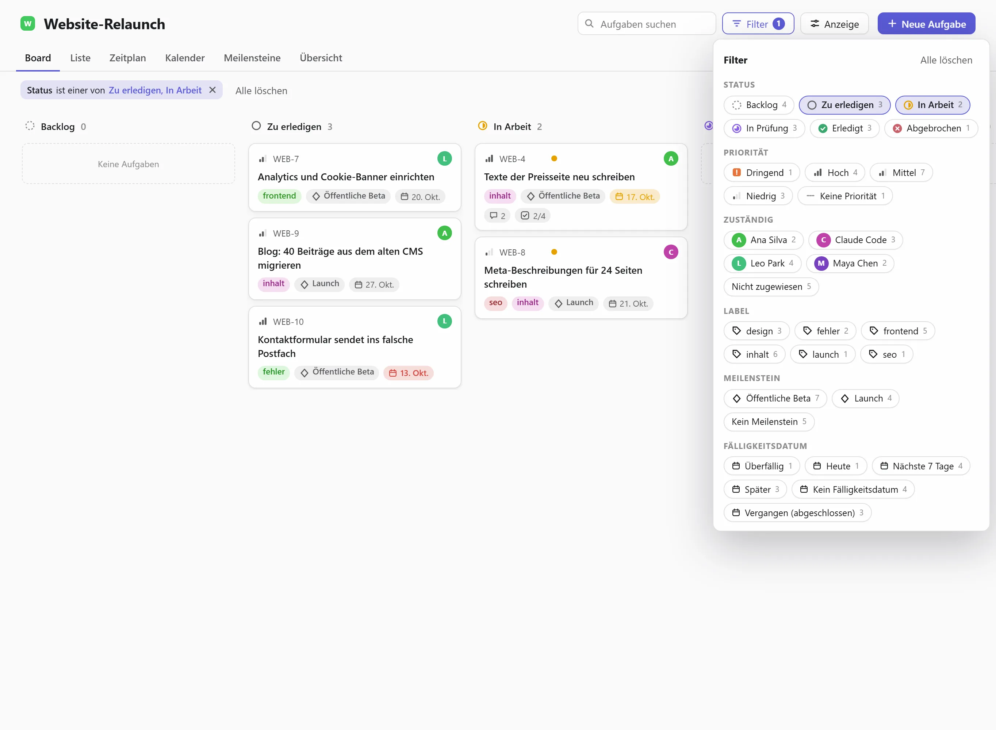Screen dimensions: 996x730
Task: Click the orange dot on WEB-8
Action: coord(554,252)
